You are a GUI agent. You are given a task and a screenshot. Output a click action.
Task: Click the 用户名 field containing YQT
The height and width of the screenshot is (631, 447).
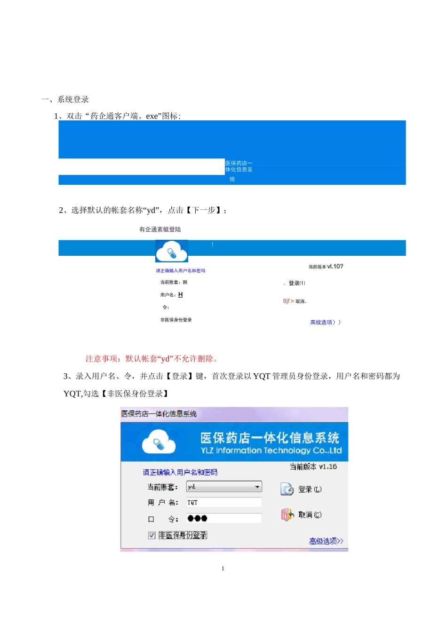[x=224, y=503]
